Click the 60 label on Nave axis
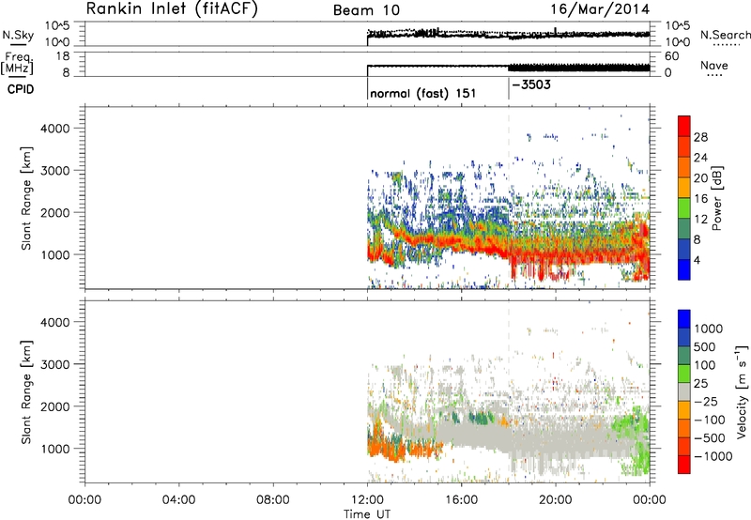751x520 pixels. point(671,56)
